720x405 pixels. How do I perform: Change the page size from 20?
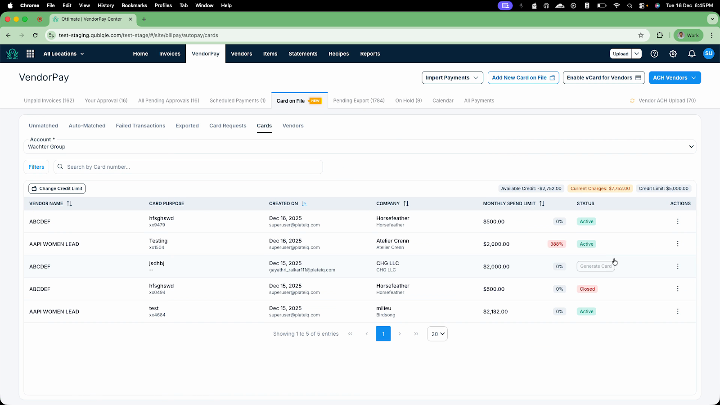click(x=437, y=334)
